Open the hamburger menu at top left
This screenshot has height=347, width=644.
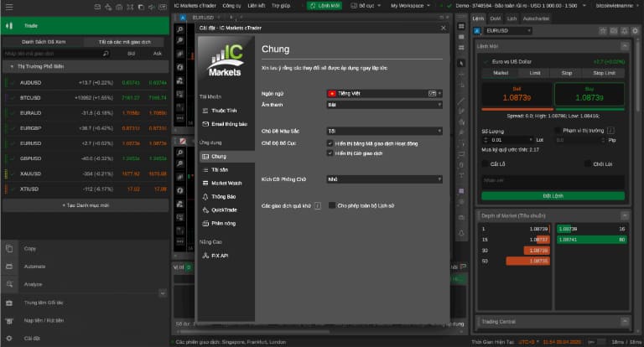[x=8, y=7]
